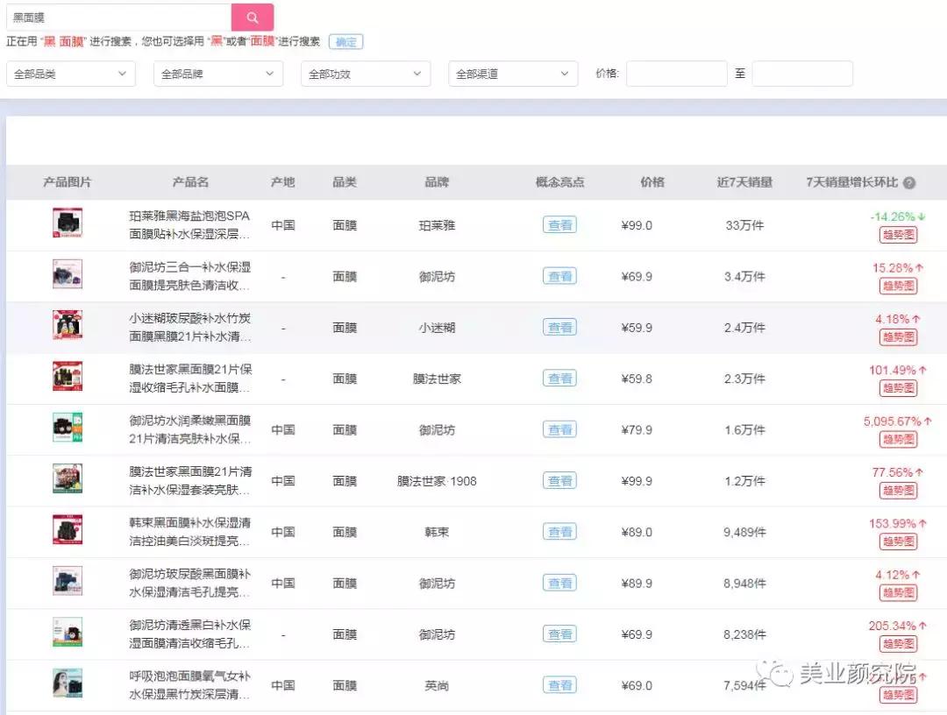This screenshot has width=947, height=715.
Task: Open 珀莱雅 product thumbnail image
Action: point(68,223)
